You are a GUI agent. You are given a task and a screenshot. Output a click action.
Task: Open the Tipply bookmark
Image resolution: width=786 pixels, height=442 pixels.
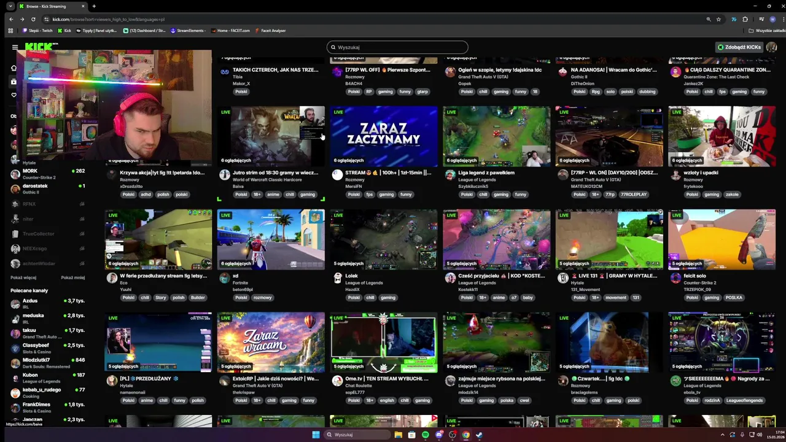[97, 31]
